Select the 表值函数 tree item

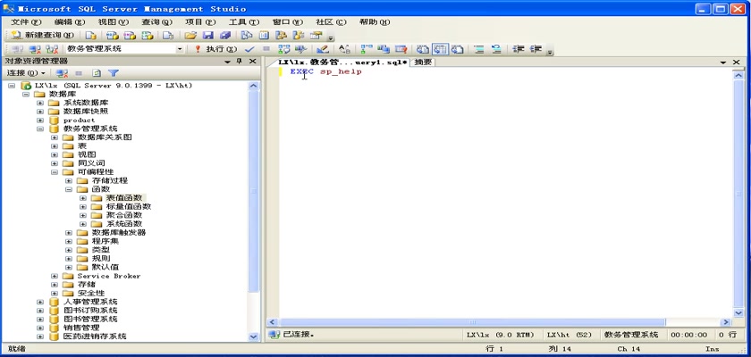pyautogui.click(x=124, y=198)
